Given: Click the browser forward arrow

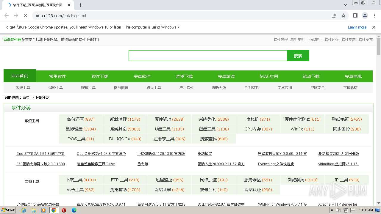Looking at the screenshot, I should (x=16, y=15).
